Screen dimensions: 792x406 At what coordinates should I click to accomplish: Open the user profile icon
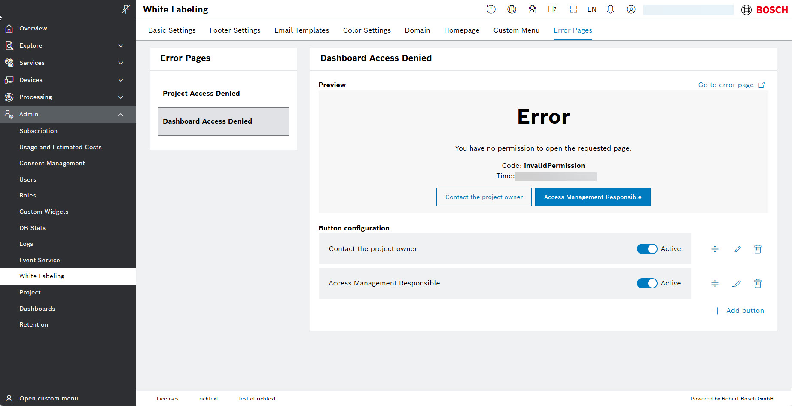point(631,9)
